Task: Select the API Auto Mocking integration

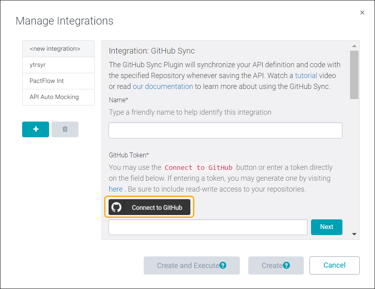Action: point(58,97)
